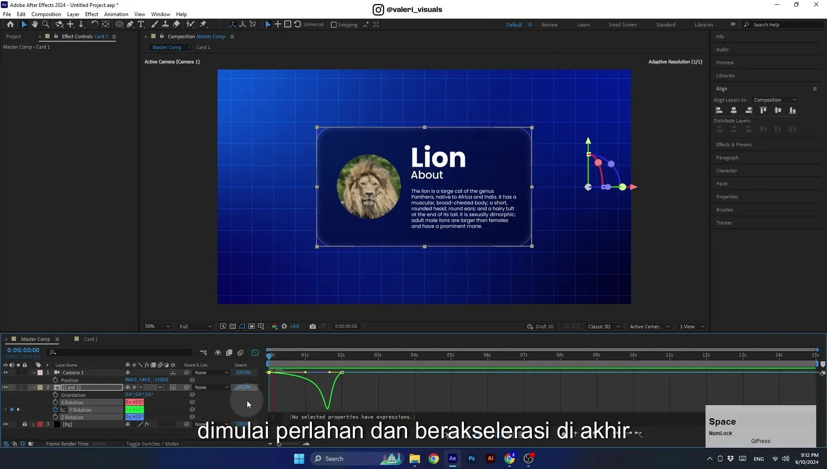This screenshot has width=827, height=469.
Task: Select the Brush tool
Action: tap(154, 25)
